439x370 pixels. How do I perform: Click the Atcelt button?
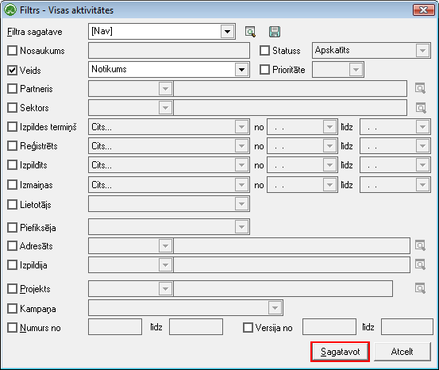402,352
